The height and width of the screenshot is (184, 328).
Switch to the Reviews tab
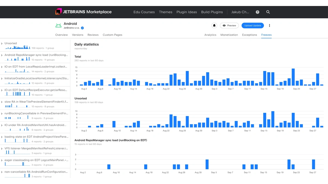(93, 35)
